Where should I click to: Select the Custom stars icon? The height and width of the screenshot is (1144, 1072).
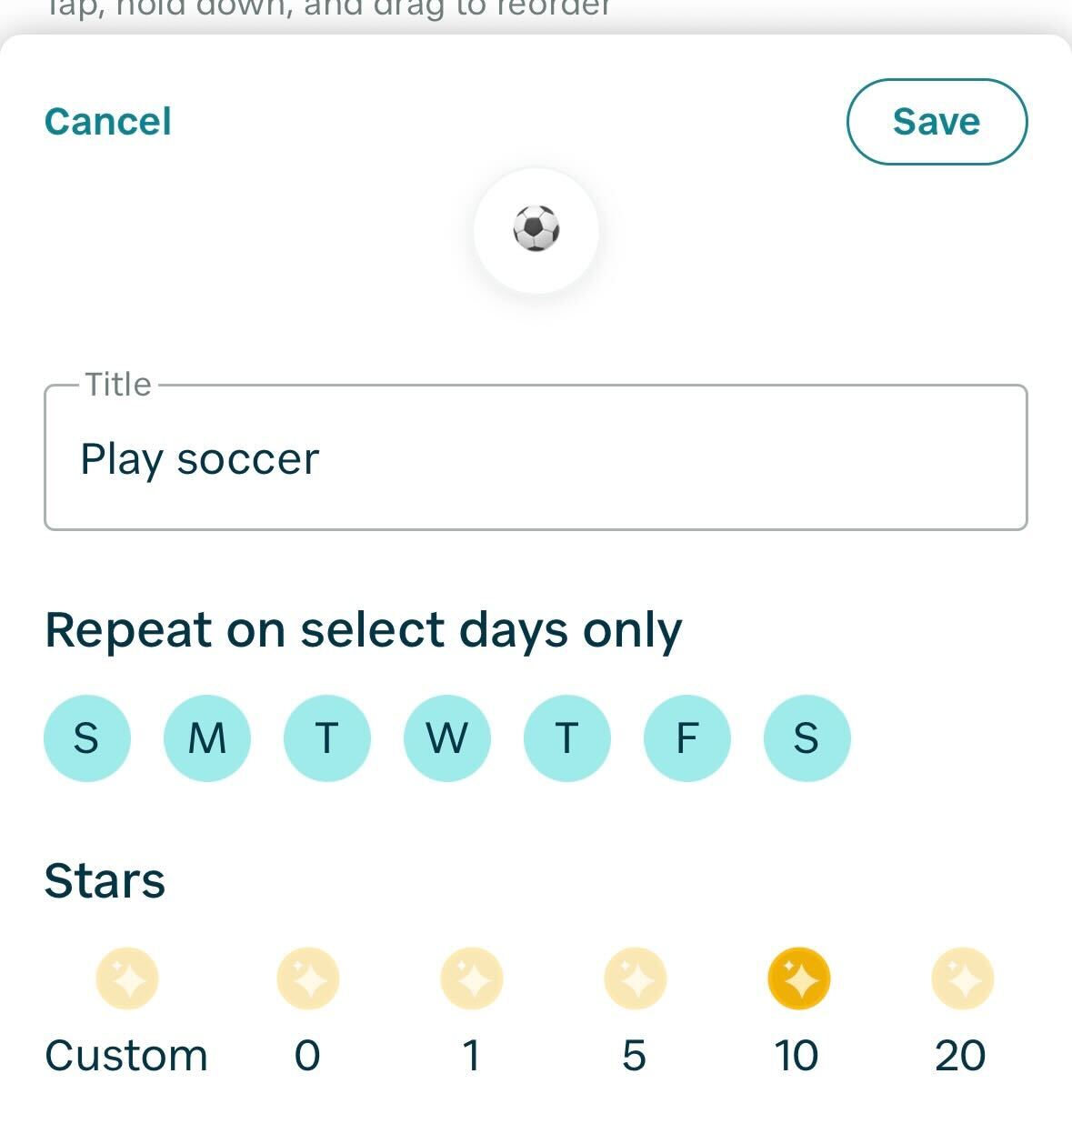(x=127, y=979)
